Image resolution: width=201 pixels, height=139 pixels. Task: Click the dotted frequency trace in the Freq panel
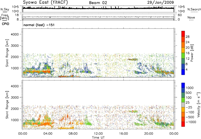point(98,17)
